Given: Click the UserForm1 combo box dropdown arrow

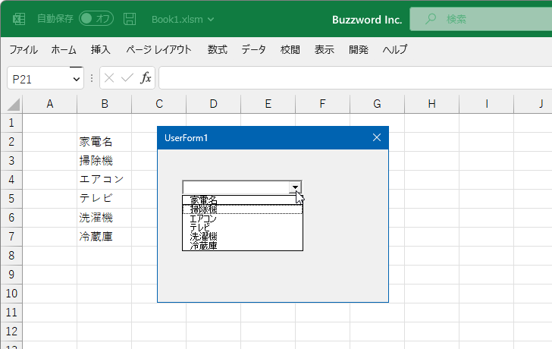Looking at the screenshot, I should coord(295,187).
